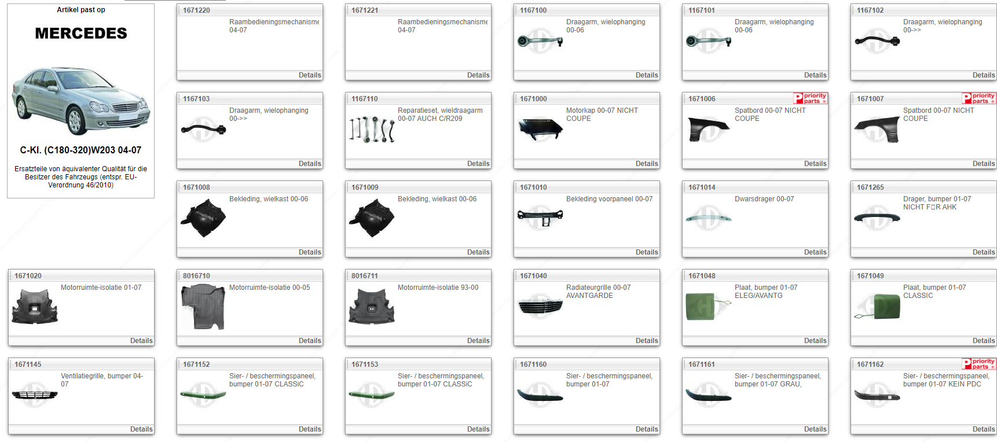Screen dimensions: 997x442
Task: Open Details for Spatbord 1671007
Action: tap(984, 164)
